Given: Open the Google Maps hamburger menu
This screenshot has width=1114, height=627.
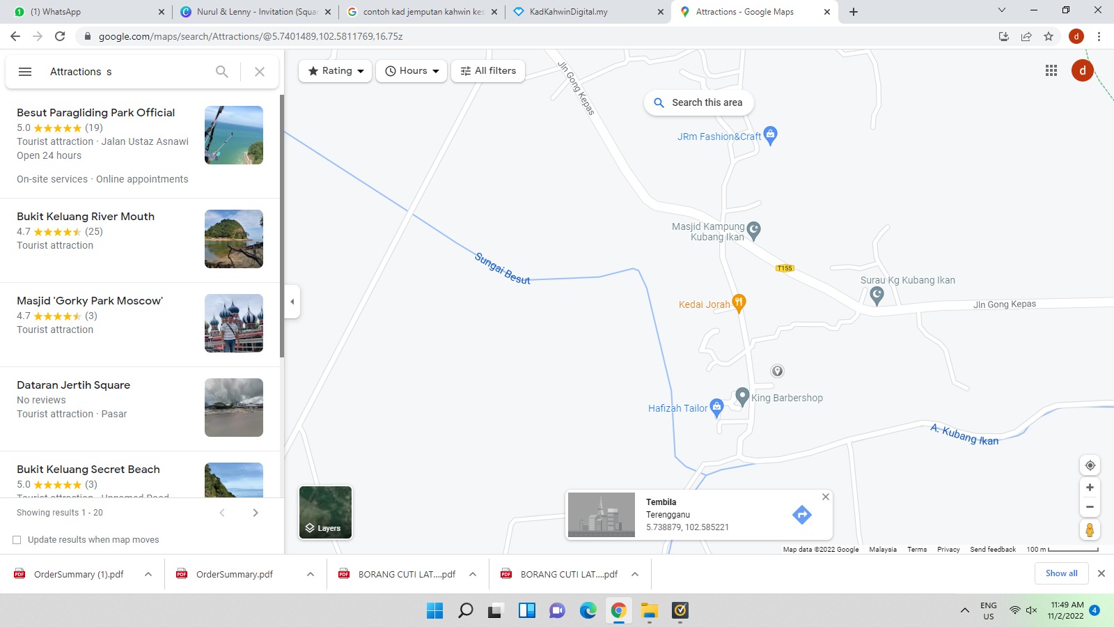Looking at the screenshot, I should [x=25, y=72].
